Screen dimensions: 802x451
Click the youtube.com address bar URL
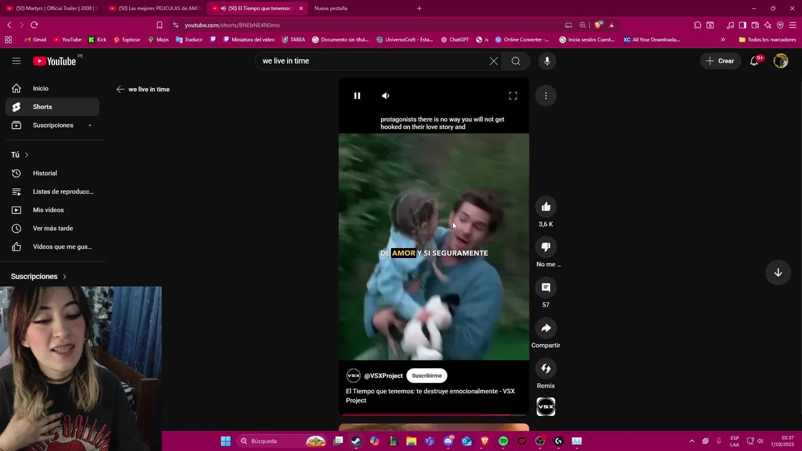tap(232, 25)
